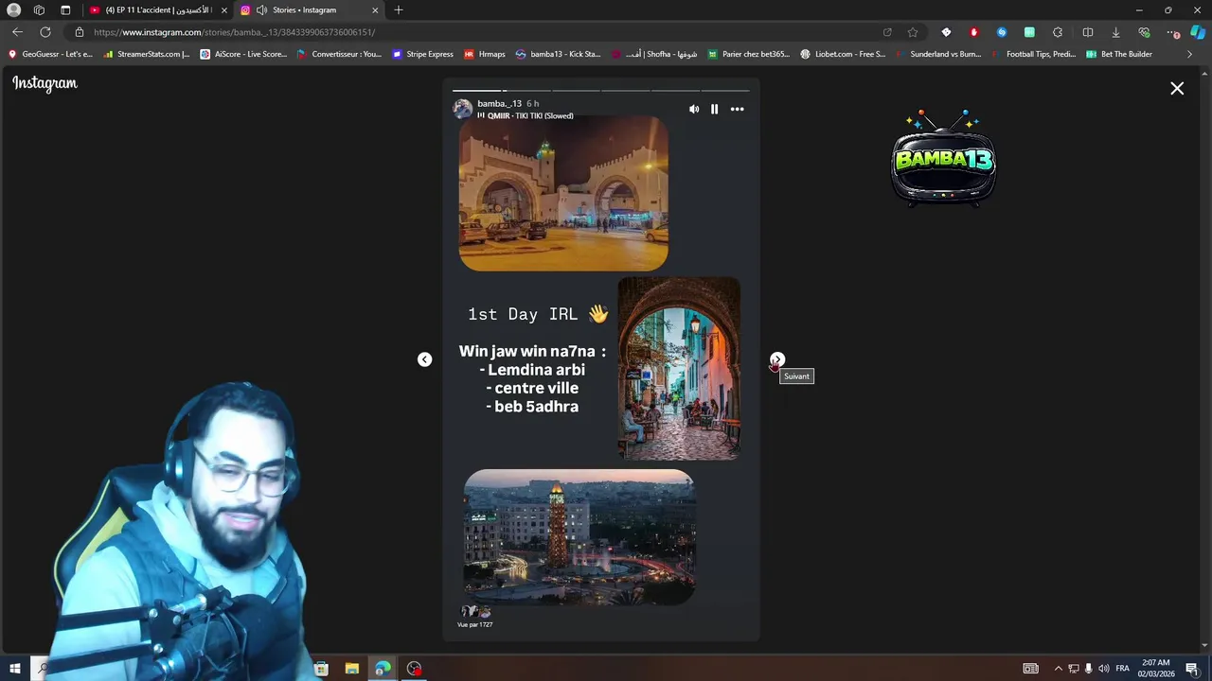Open the bamba13 Kick Sta... bookmark
Screen dimensions: 1212x681
558,54
